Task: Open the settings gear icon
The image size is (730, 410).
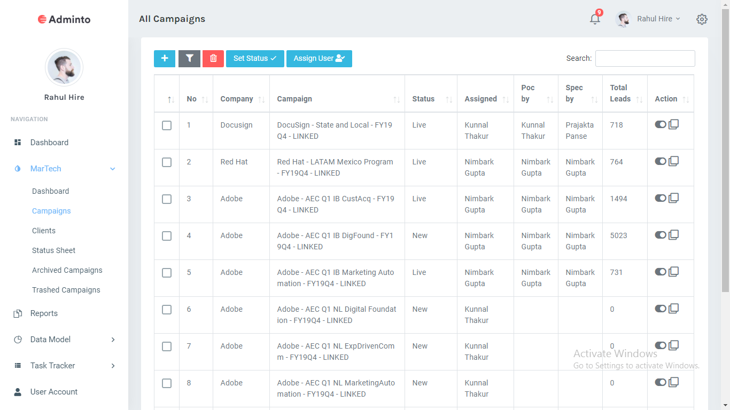Action: pos(702,19)
